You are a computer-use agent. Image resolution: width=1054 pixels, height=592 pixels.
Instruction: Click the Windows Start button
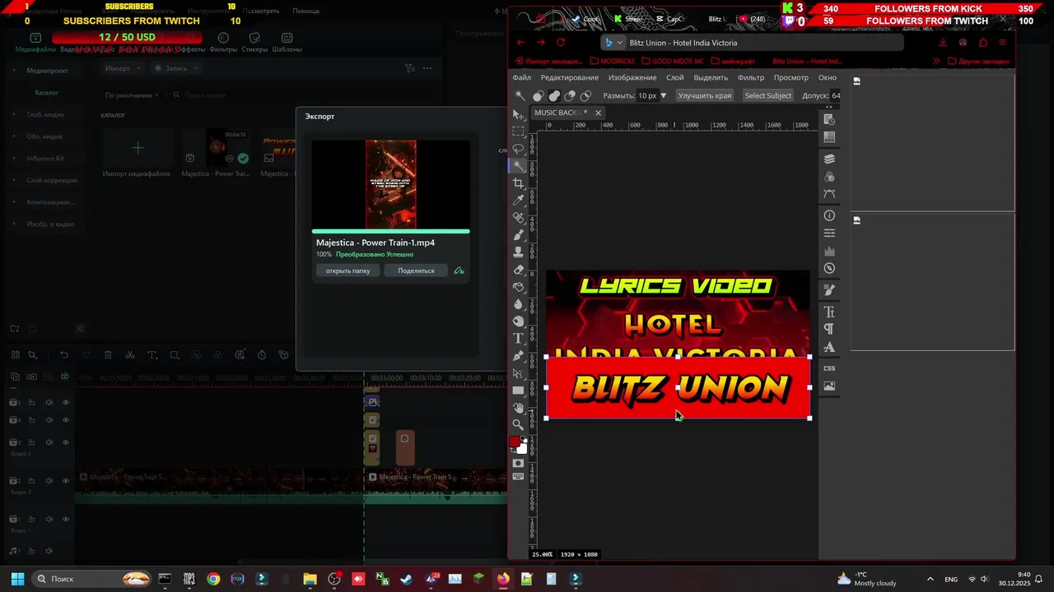(17, 579)
